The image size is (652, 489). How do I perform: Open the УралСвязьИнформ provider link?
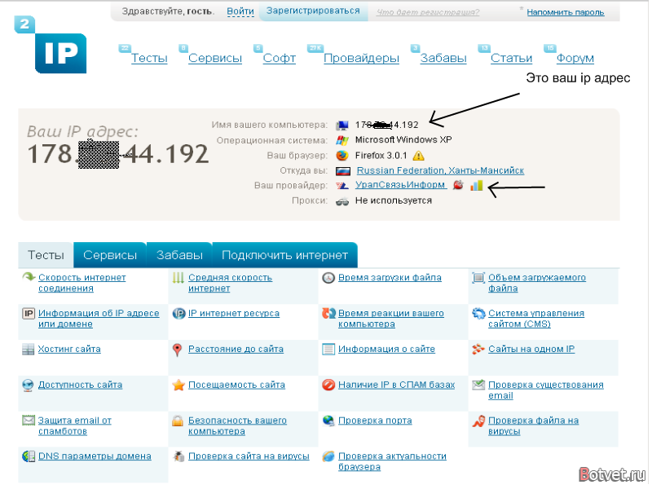tap(401, 185)
